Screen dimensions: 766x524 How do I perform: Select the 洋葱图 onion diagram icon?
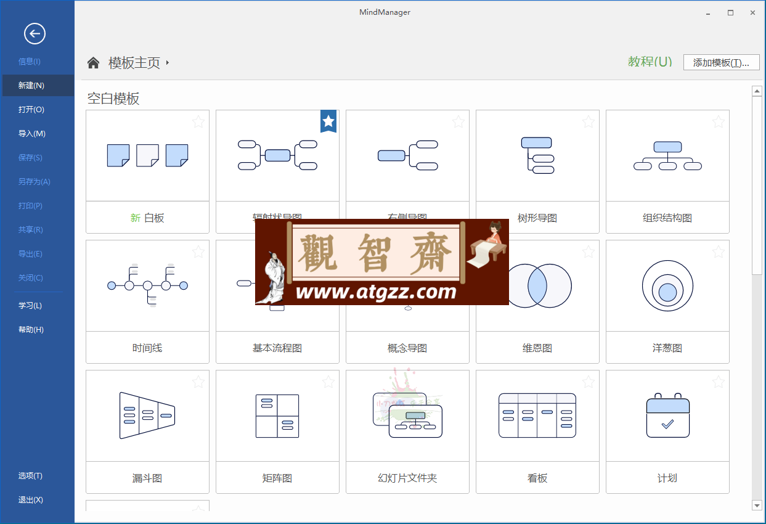point(667,285)
